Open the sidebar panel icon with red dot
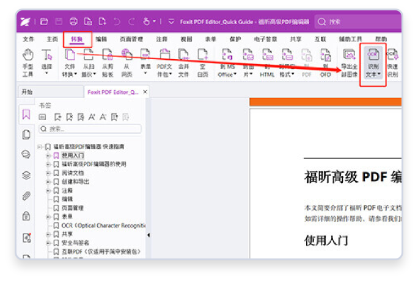418x281 pixels. pyautogui.click(x=27, y=238)
